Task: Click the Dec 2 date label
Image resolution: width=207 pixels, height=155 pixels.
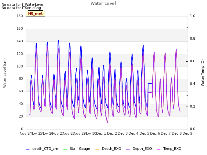Action: tap(112, 133)
